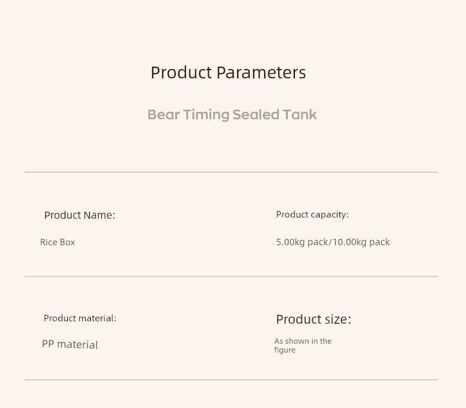Click the divider line above Product material
Viewport: 466px width, 408px height.
[231, 276]
